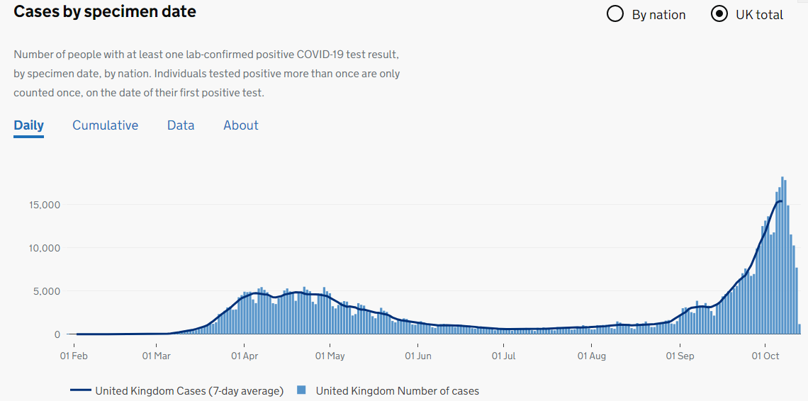Open the Data tab
The height and width of the screenshot is (401, 808).
[x=181, y=125]
